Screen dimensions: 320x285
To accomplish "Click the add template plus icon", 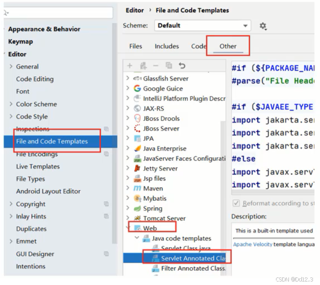I will pos(130,66).
